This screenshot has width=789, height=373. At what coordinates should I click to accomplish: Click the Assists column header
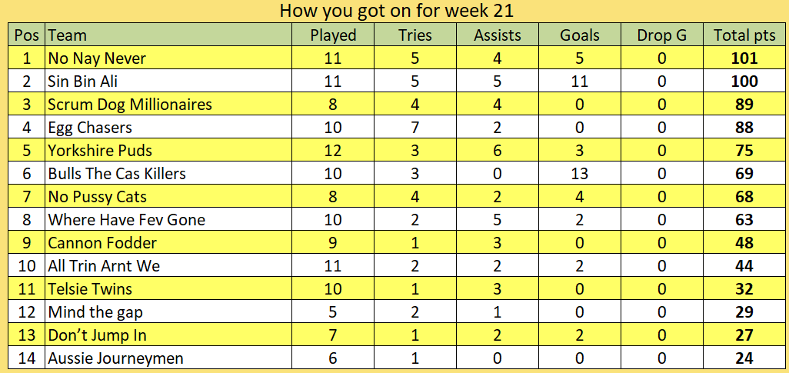click(x=497, y=35)
